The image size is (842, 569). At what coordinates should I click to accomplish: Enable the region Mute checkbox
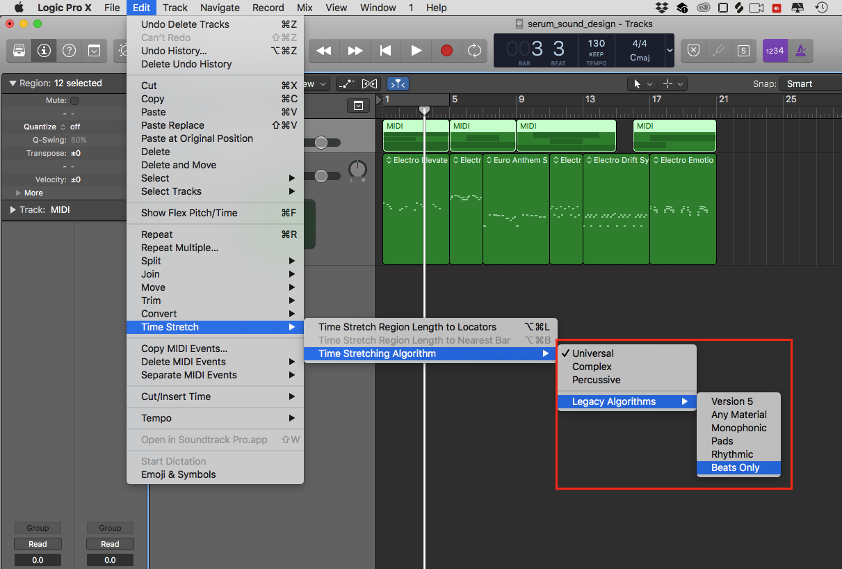(x=74, y=101)
